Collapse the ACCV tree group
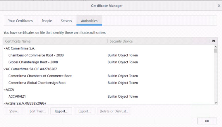This screenshot has height=127, width=222. coord(5,90)
